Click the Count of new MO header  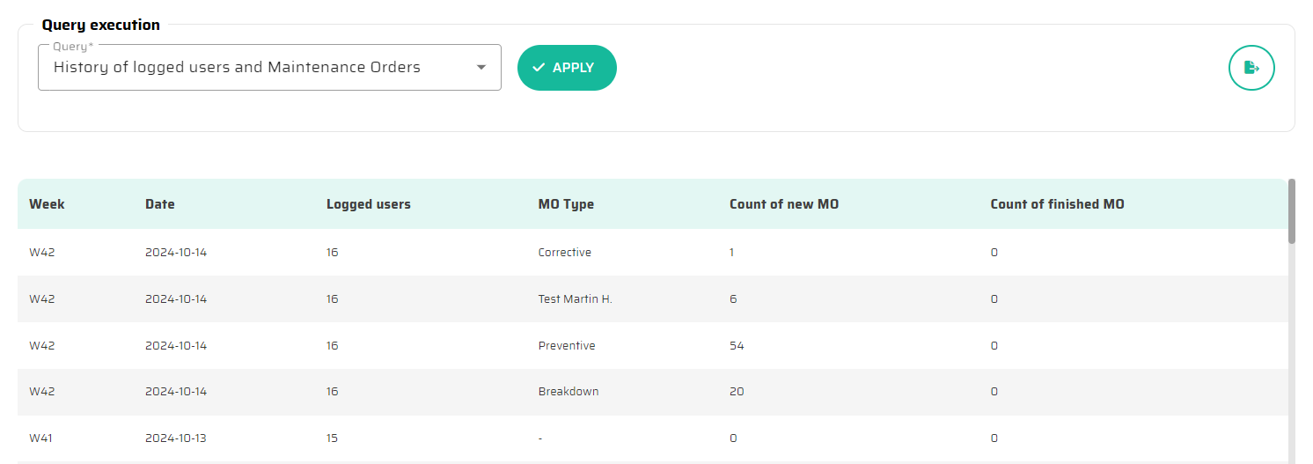point(783,204)
